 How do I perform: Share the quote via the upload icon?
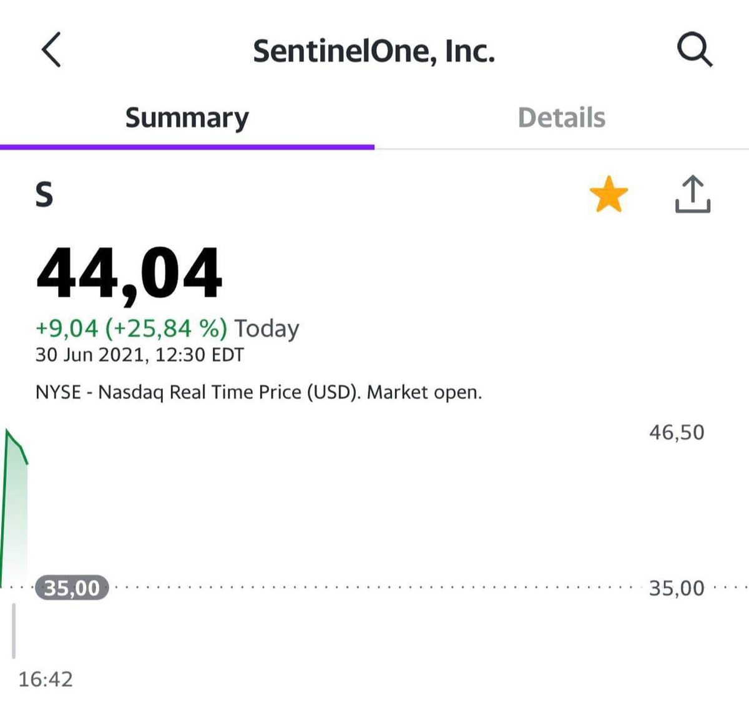click(x=693, y=194)
